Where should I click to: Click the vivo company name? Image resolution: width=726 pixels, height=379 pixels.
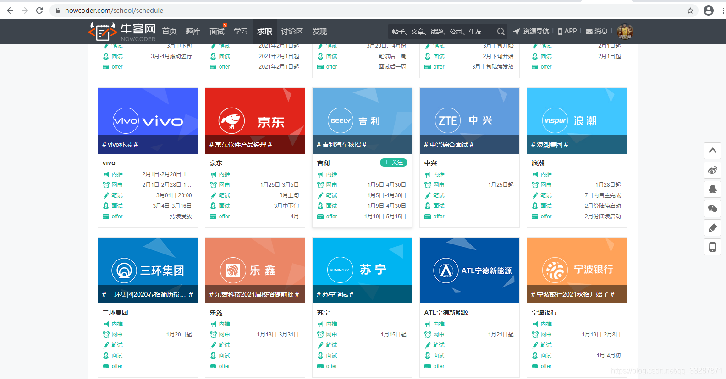pyautogui.click(x=109, y=163)
